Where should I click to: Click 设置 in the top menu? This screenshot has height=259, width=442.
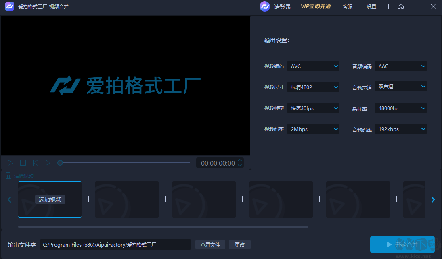point(371,6)
